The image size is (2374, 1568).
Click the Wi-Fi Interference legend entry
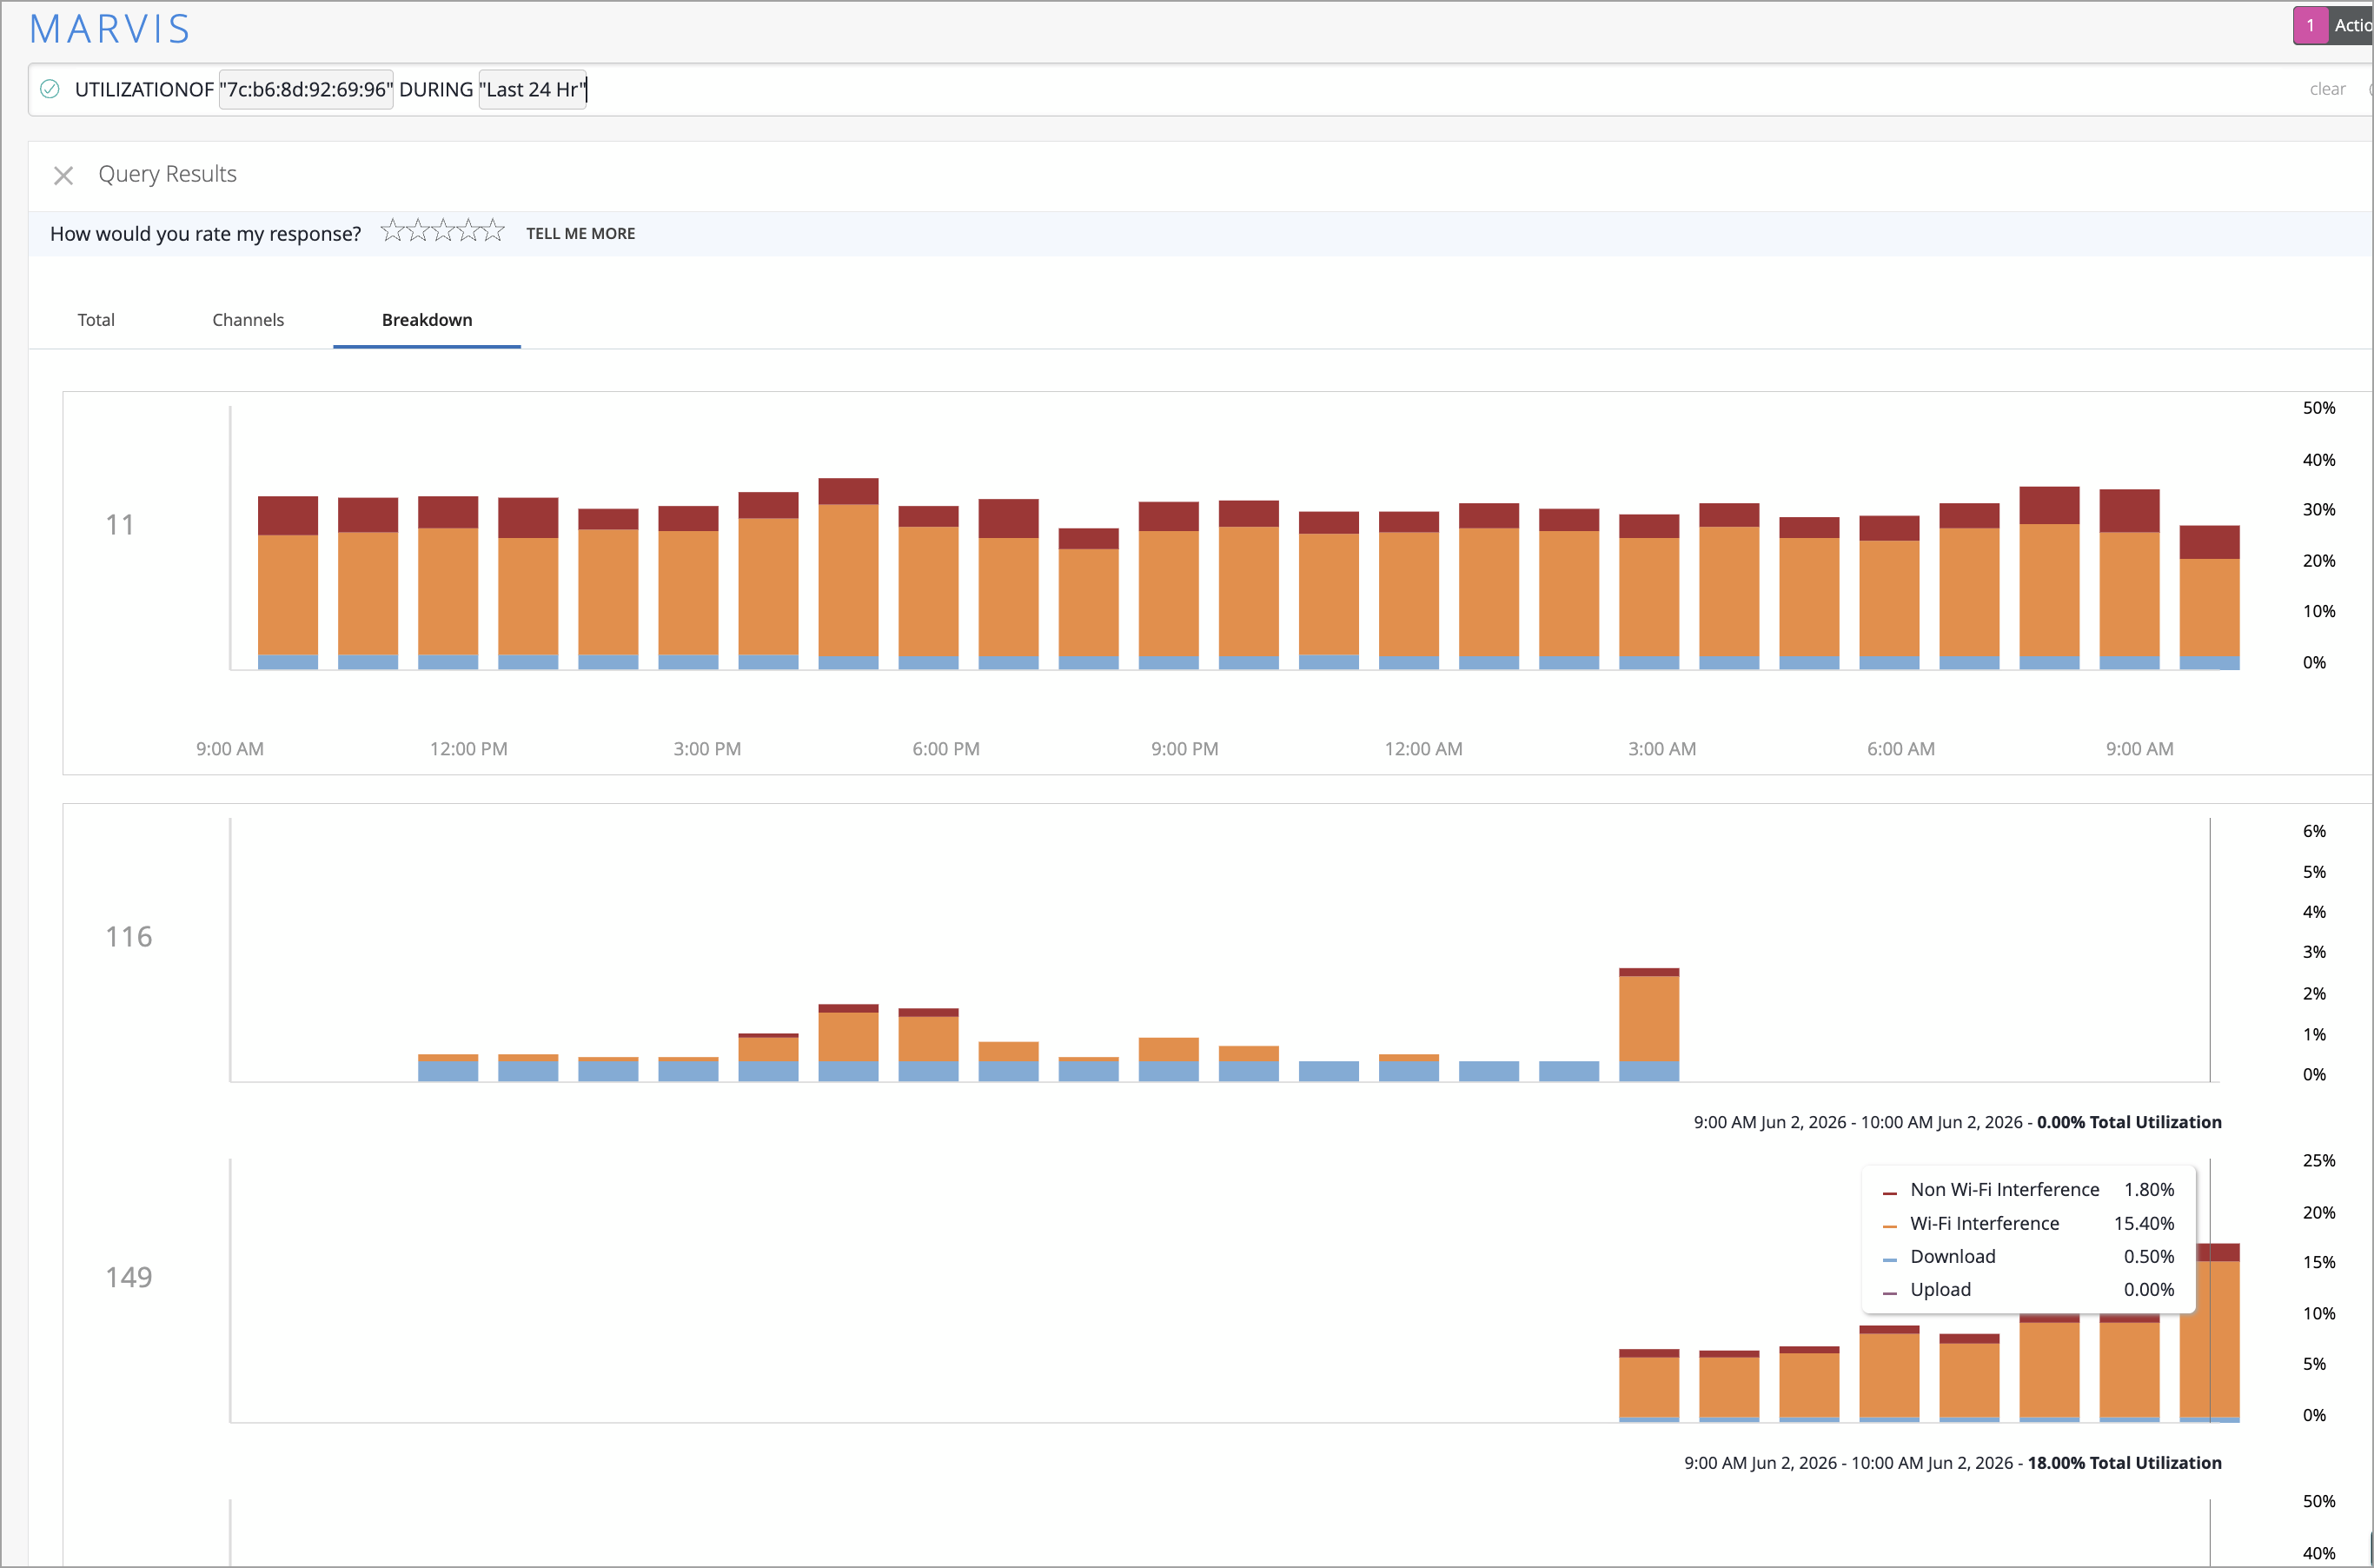coord(2028,1224)
